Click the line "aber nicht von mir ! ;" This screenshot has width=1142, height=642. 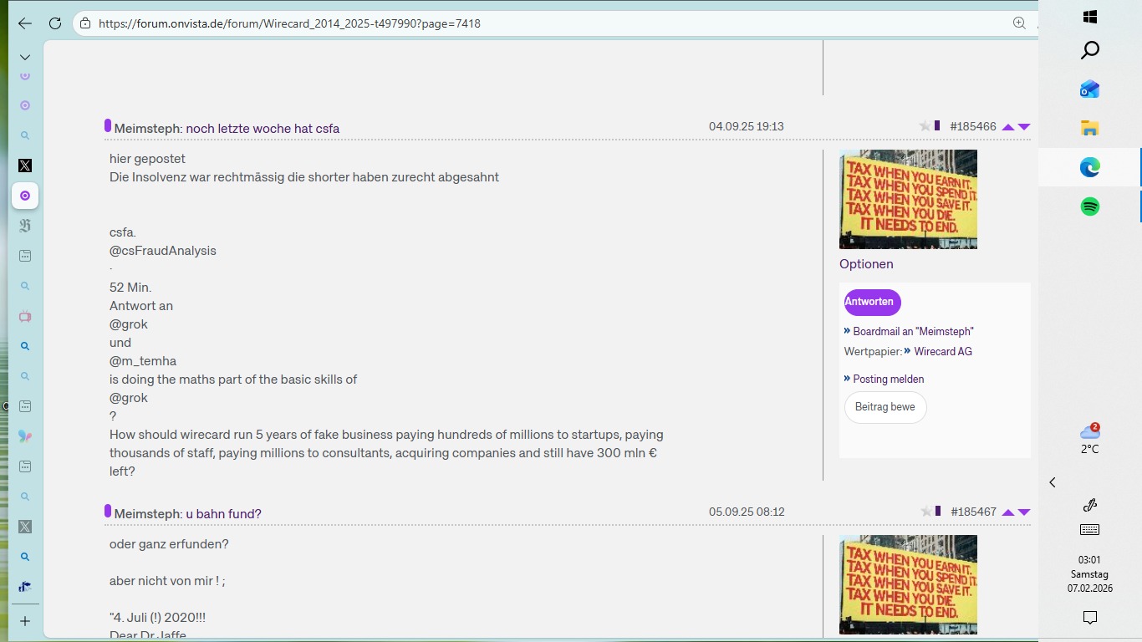[167, 581]
